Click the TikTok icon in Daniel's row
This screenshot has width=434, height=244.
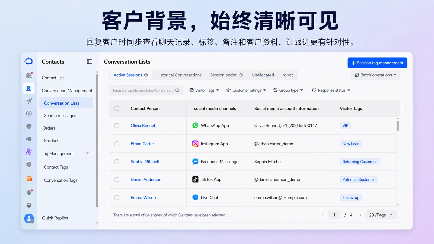click(x=195, y=179)
